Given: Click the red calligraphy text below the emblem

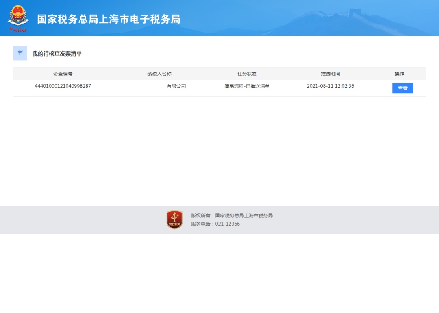Looking at the screenshot, I should 18,30.
